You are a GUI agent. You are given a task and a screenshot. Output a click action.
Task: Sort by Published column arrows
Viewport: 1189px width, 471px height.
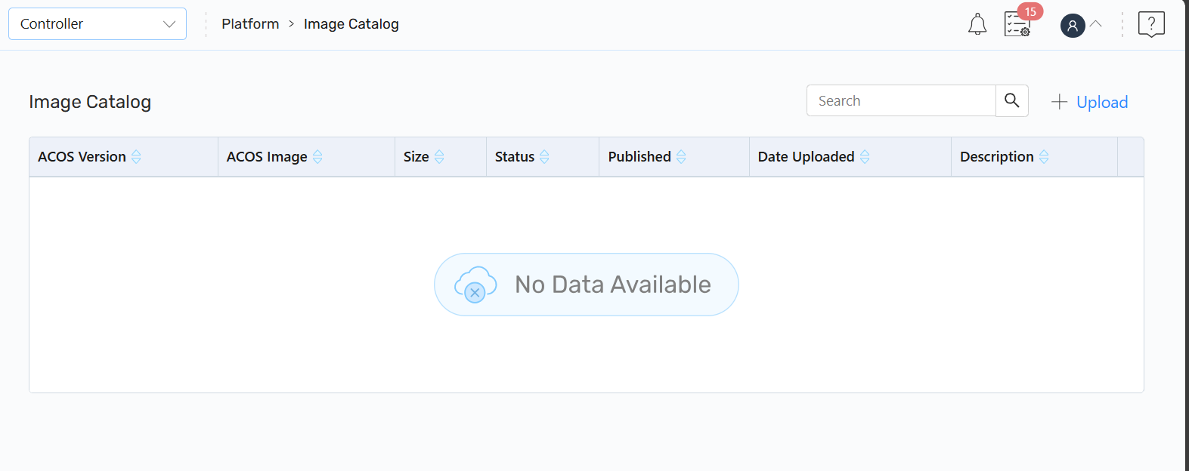tap(681, 157)
